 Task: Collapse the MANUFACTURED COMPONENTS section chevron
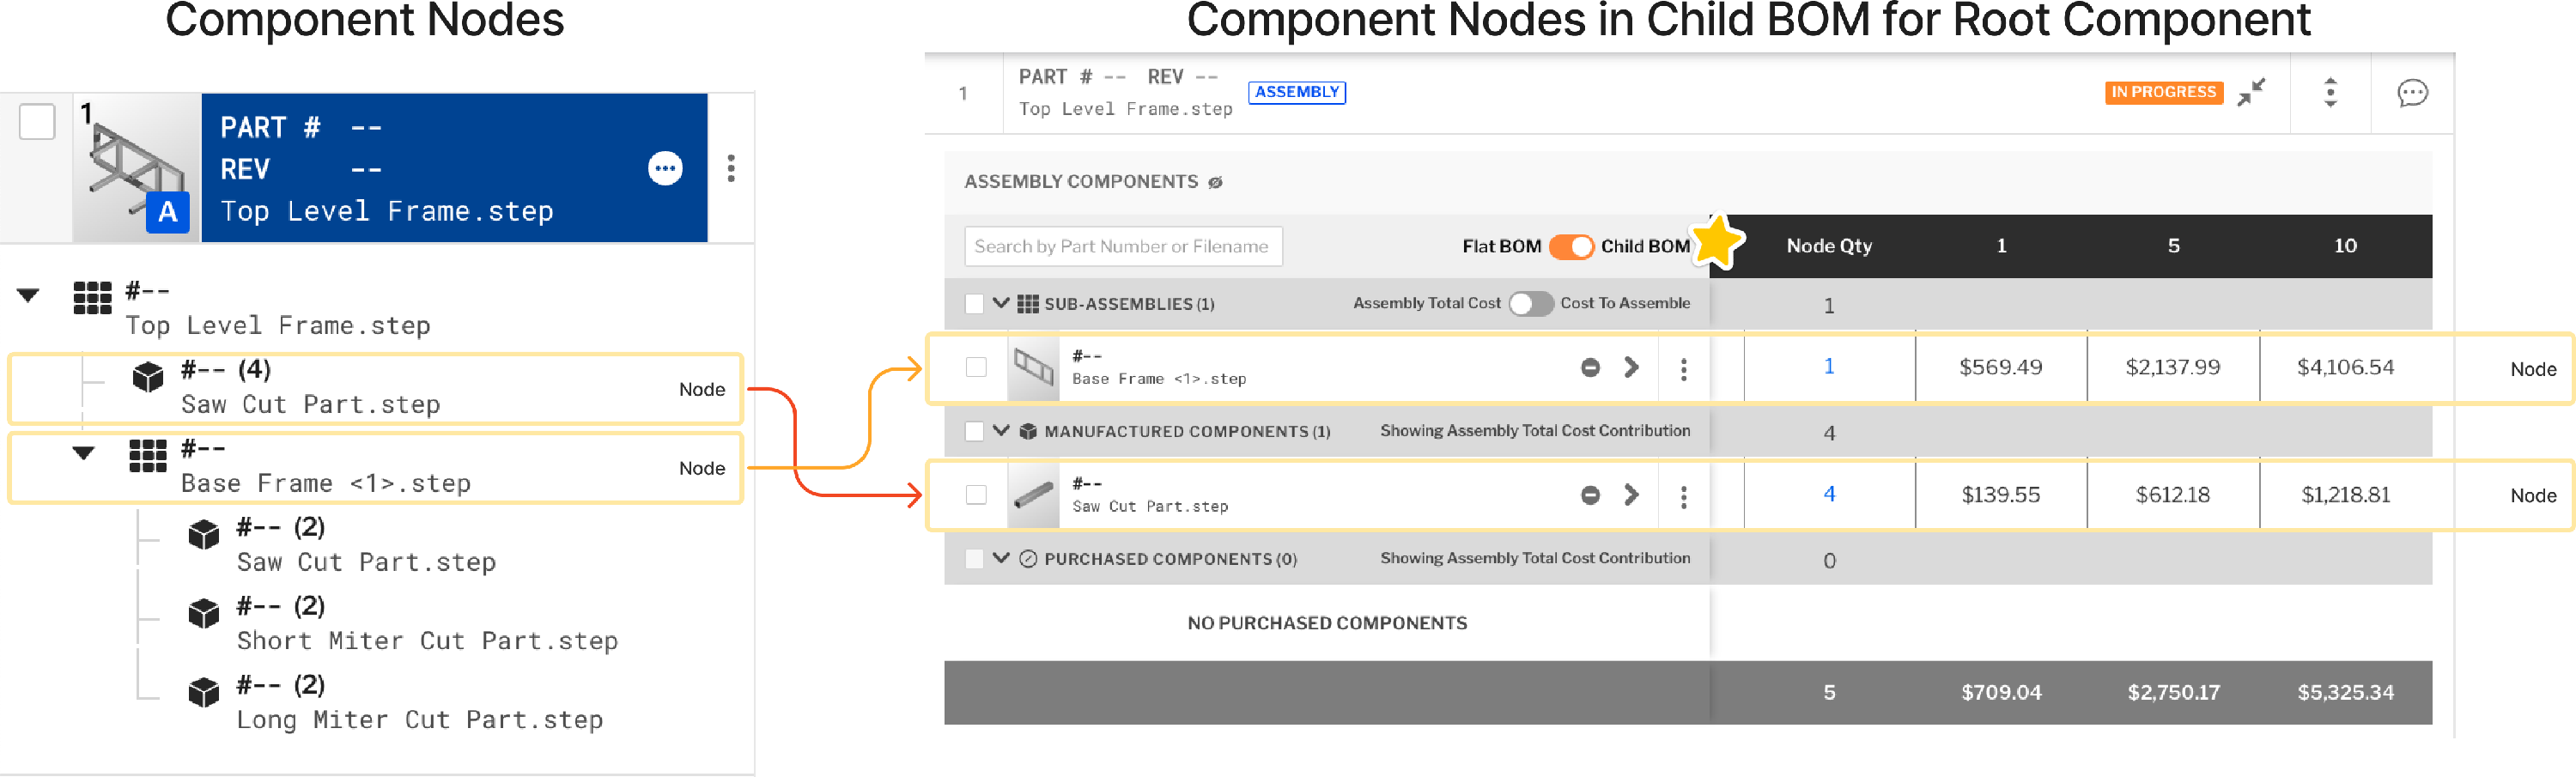1002,431
